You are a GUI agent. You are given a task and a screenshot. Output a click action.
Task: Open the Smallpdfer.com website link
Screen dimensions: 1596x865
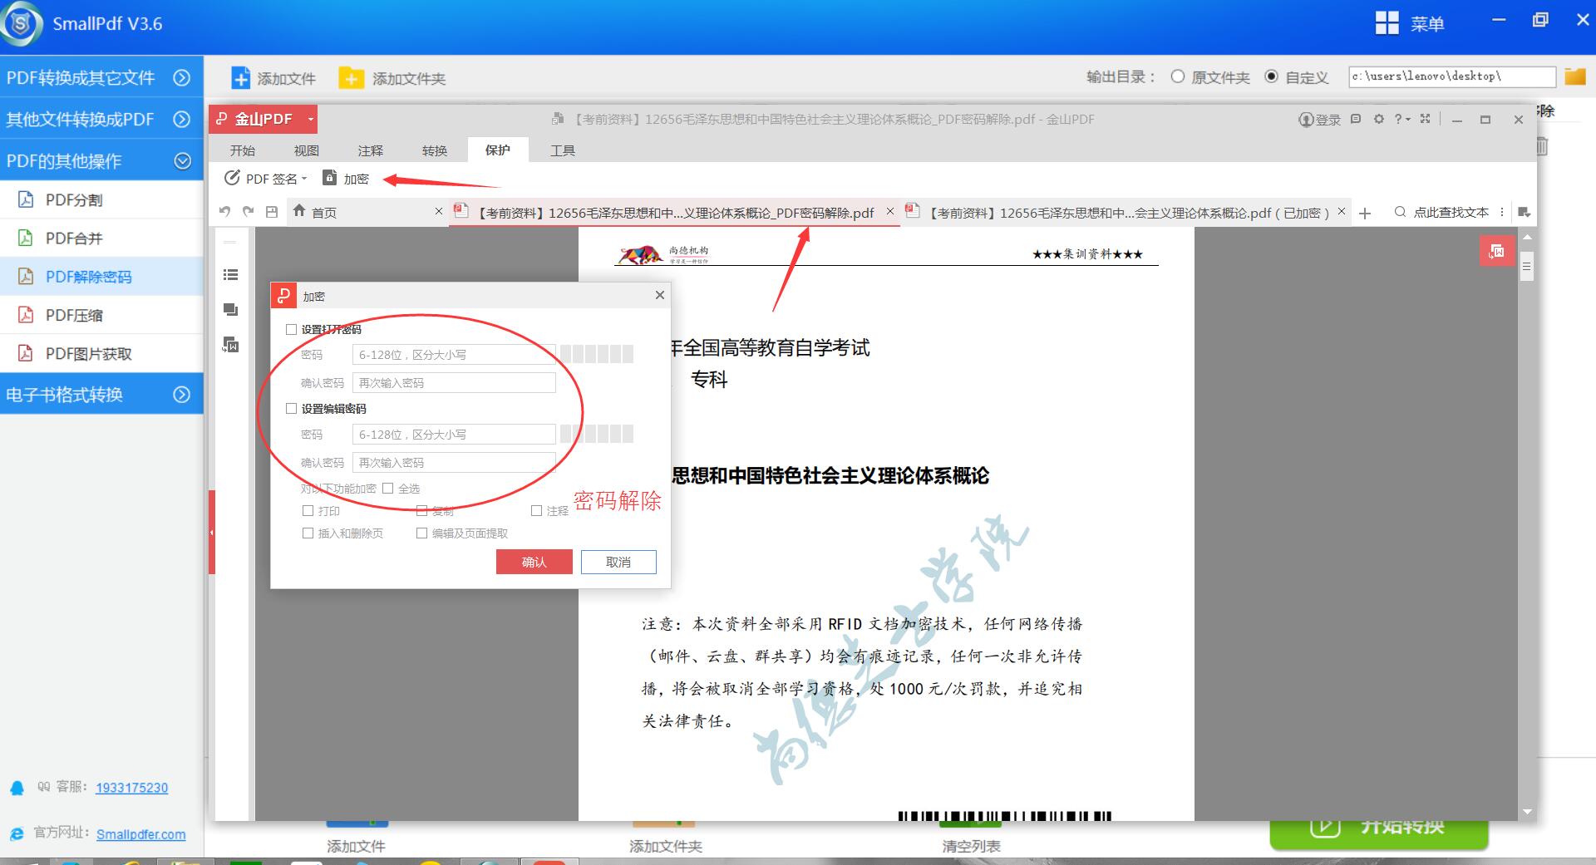click(141, 834)
